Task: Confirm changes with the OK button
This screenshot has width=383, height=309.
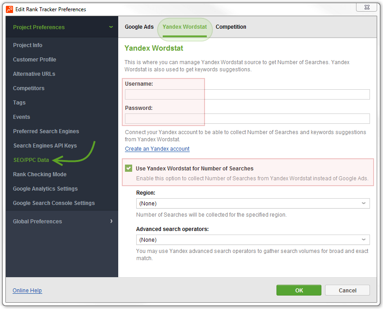Action: click(x=299, y=290)
